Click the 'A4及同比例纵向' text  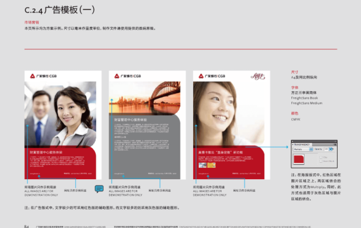coord(304,77)
